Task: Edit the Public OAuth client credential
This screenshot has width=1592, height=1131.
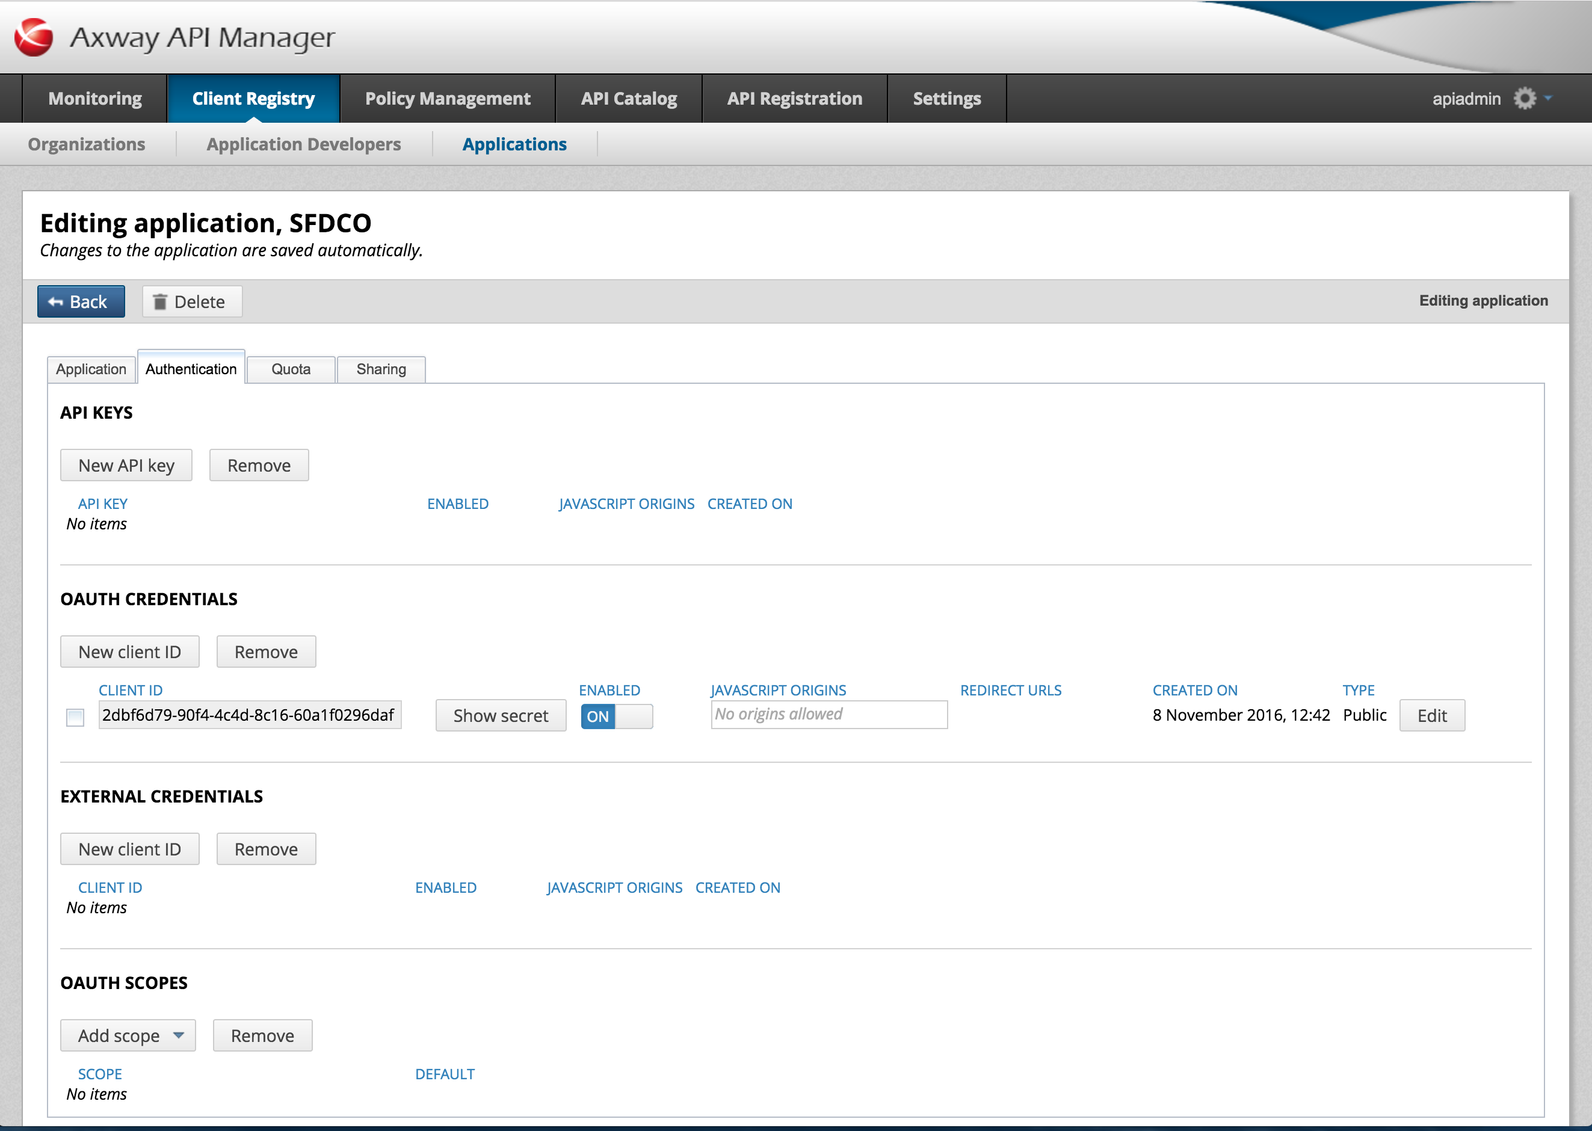Action: click(1432, 715)
